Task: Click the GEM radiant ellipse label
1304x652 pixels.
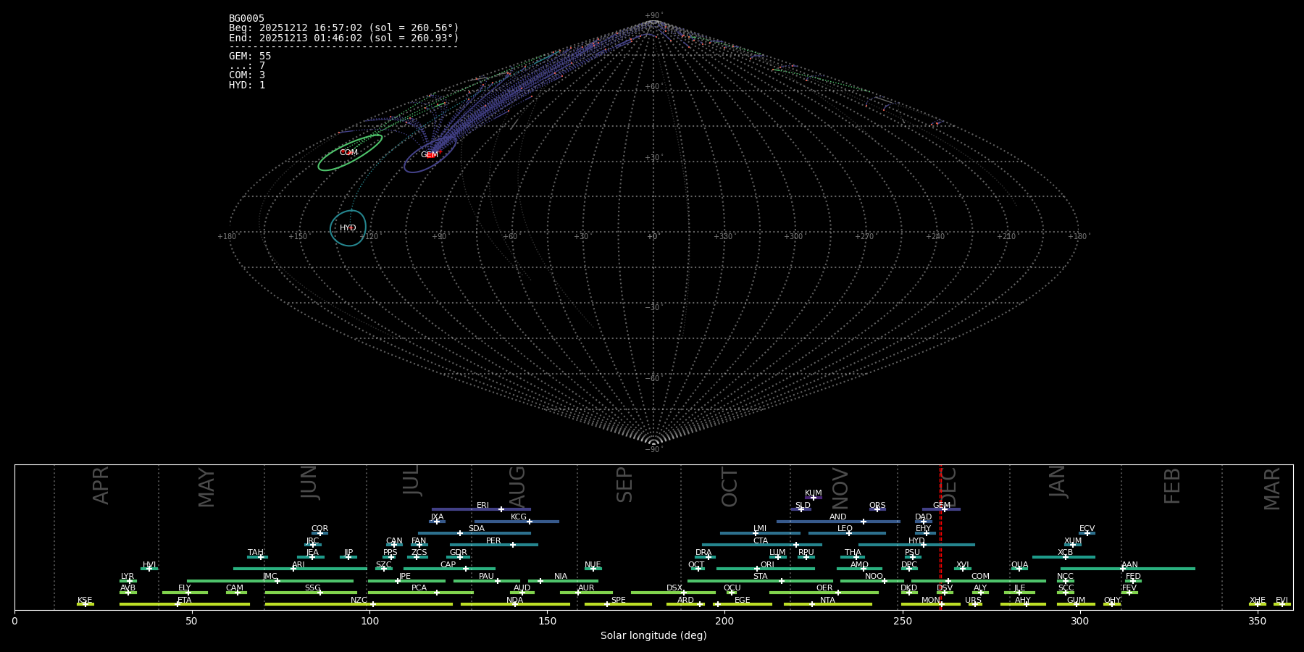Action: [430, 154]
